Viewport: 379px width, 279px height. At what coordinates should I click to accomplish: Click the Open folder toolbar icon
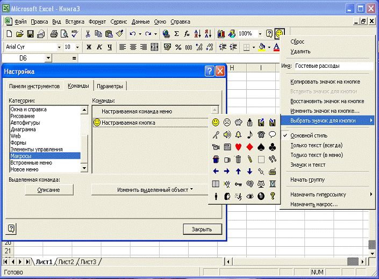point(19,34)
